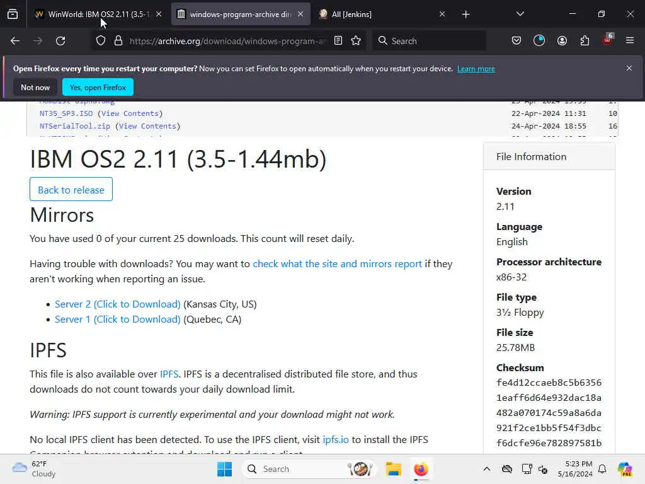Open Firefox View tab overview icon
645x484 pixels.
[x=13, y=14]
